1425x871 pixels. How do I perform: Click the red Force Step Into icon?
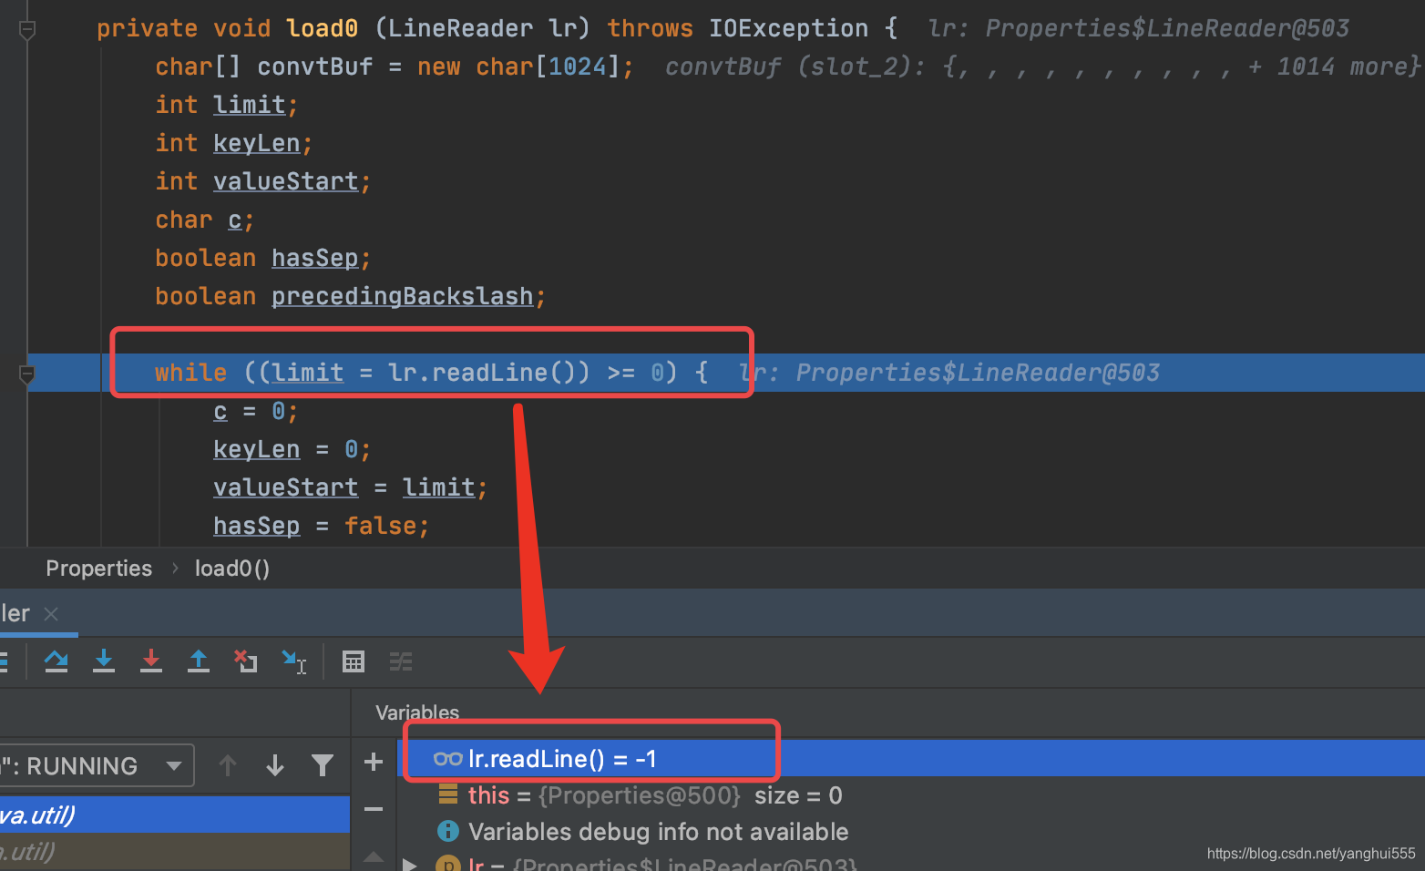151,661
